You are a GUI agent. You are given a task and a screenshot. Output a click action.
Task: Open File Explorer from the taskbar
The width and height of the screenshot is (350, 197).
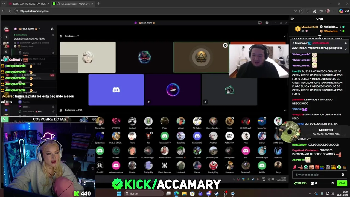tap(184, 193)
